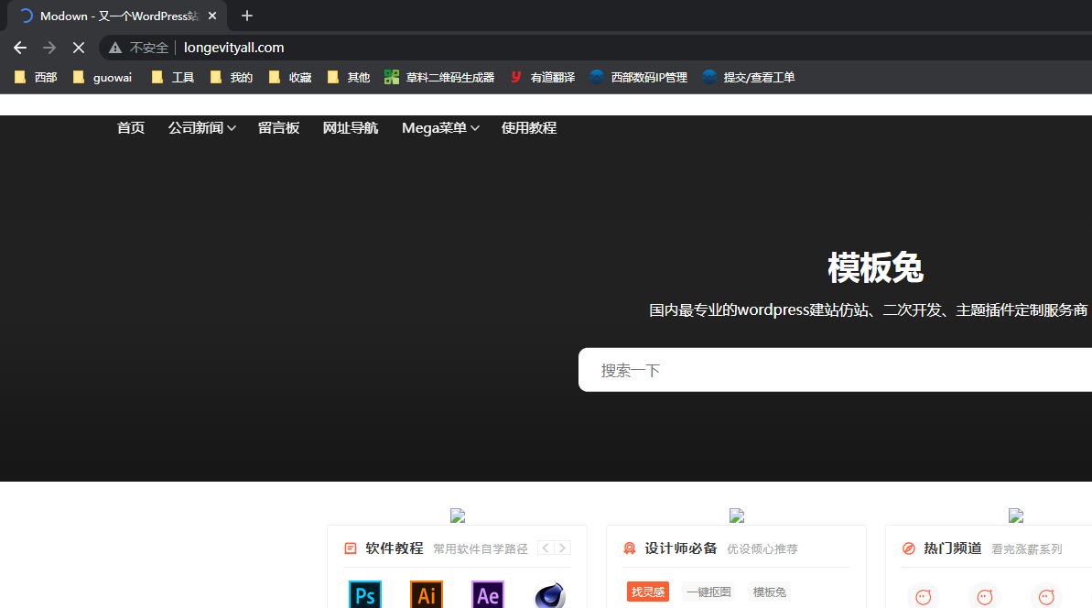Click the 软件教程 list icon
This screenshot has height=608, width=1092.
click(x=351, y=548)
